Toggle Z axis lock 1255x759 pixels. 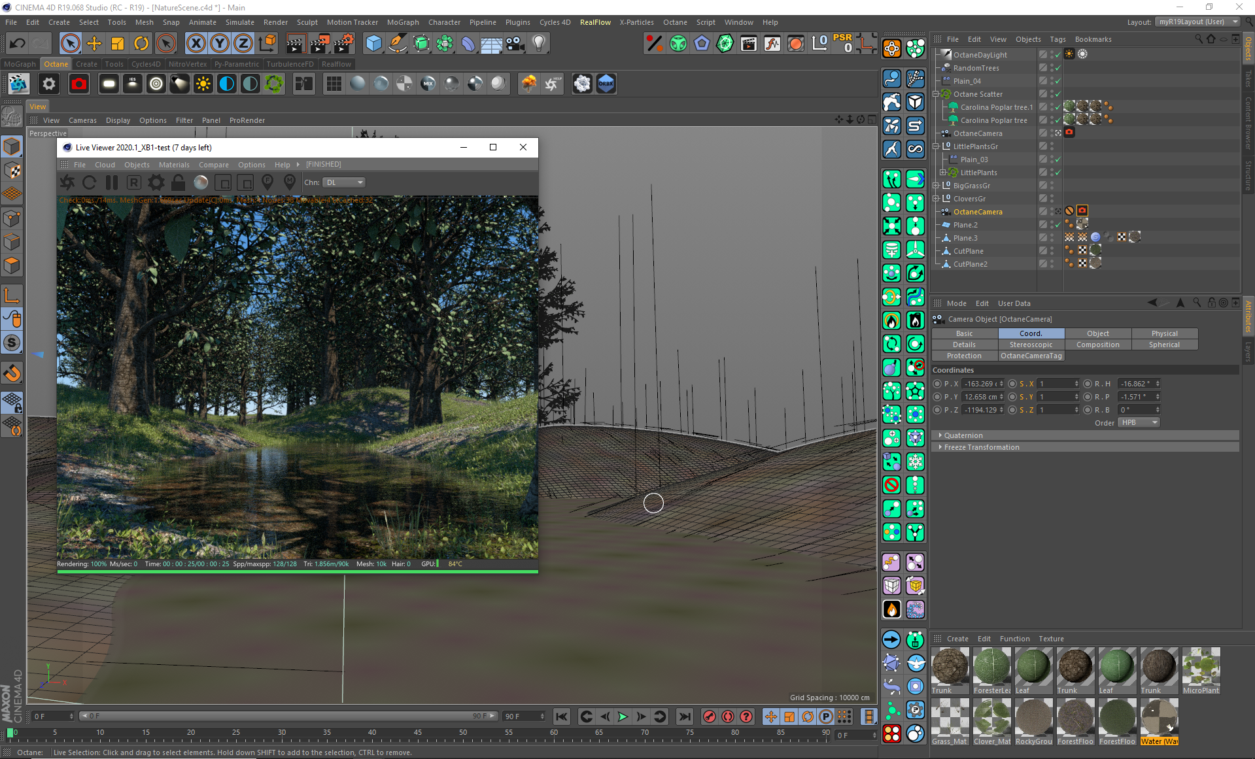click(x=243, y=44)
